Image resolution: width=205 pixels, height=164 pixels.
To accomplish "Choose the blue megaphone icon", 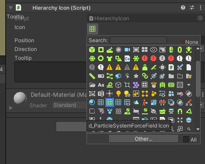I will tap(119, 76).
